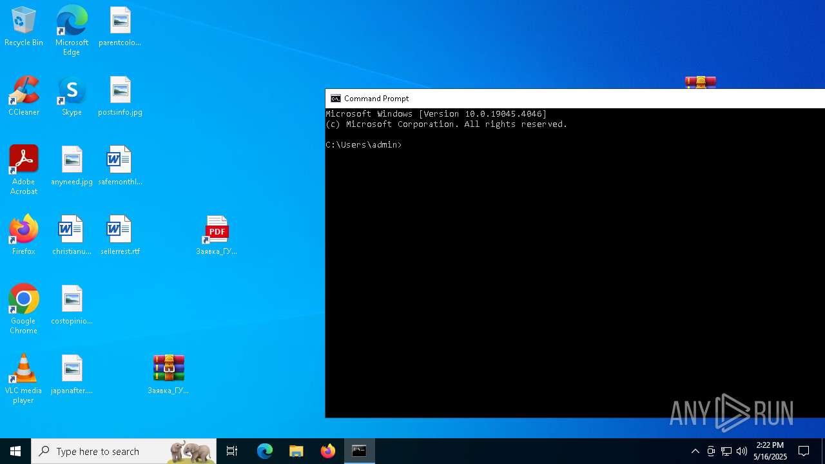This screenshot has width=825, height=464.
Task: Select the safemonthl... Word document icon
Action: [120, 166]
